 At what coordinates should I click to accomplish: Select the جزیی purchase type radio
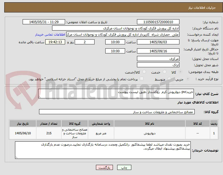coord(188,79)
